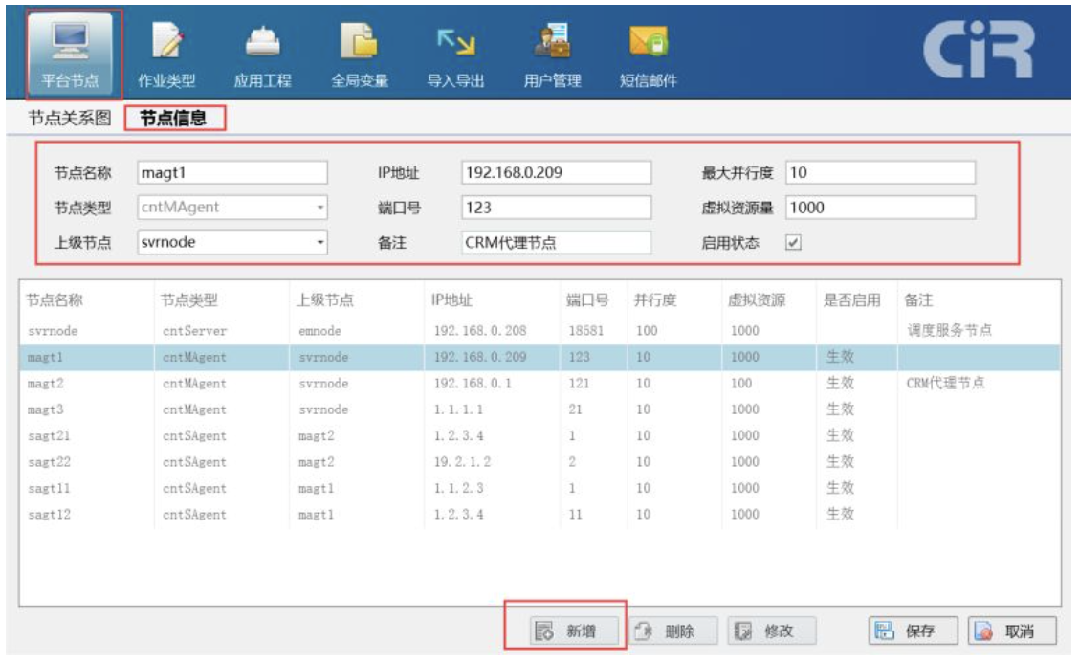Click the 并行度 column header
The image size is (1079, 664).
(x=655, y=300)
